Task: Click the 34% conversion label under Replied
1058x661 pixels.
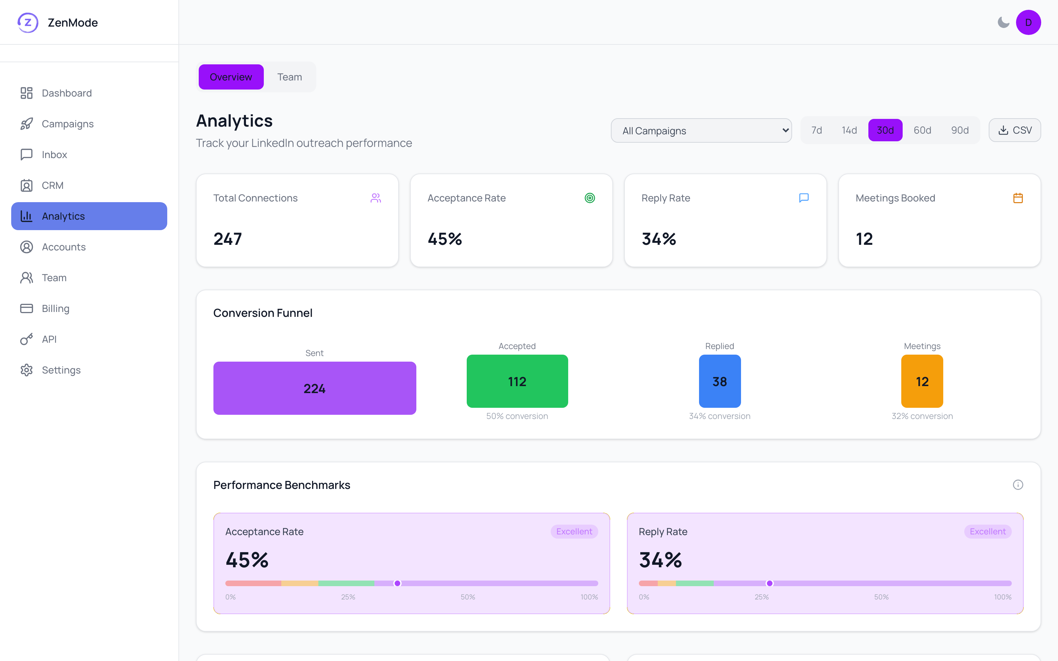Action: (x=720, y=416)
